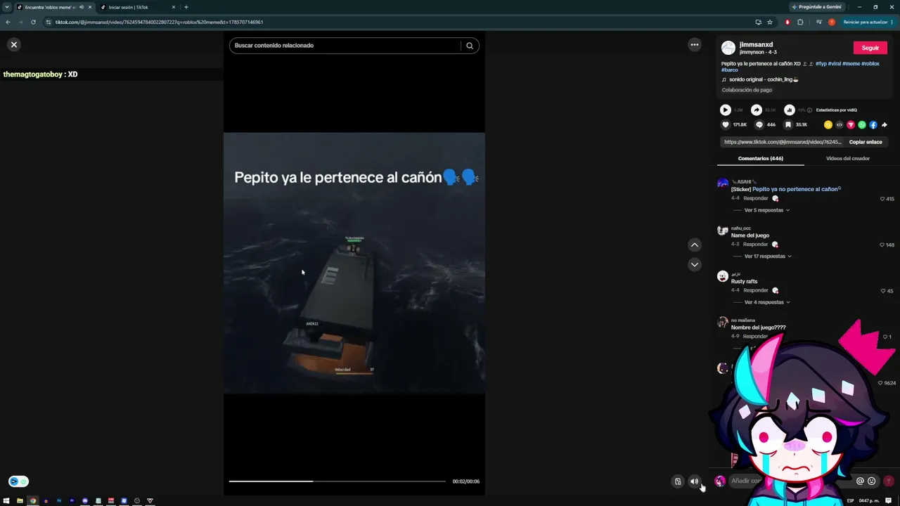Image resolution: width=900 pixels, height=506 pixels.
Task: Bookmark this page with the star icon
Action: 770,22
